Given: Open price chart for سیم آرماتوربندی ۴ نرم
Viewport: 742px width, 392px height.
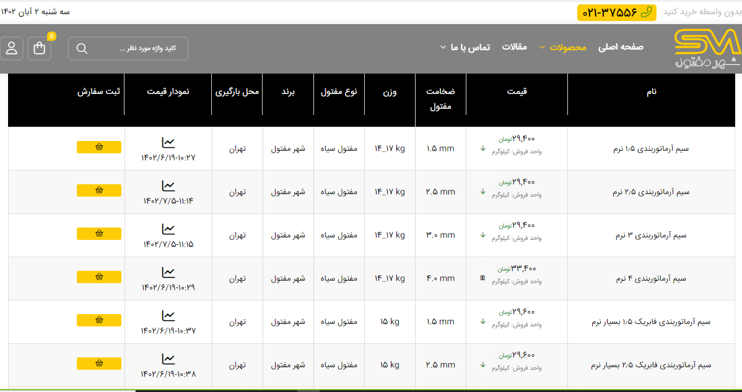Looking at the screenshot, I should click(168, 272).
